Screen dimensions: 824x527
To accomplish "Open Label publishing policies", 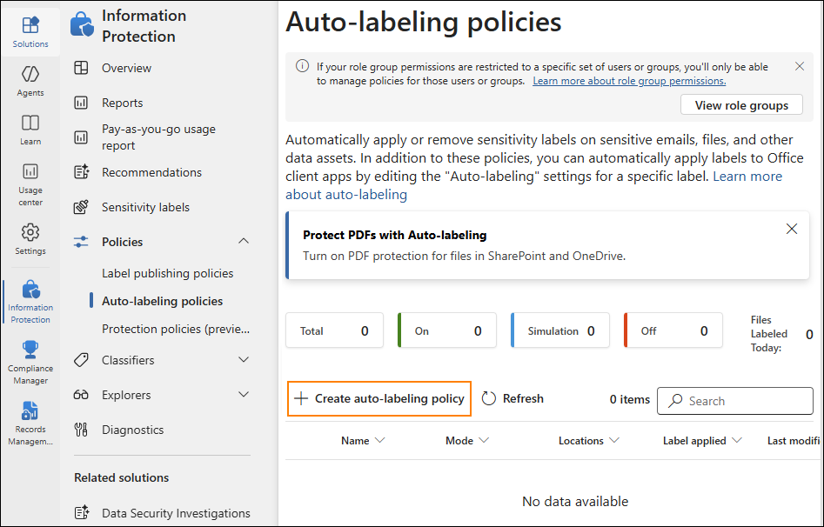I will (168, 273).
